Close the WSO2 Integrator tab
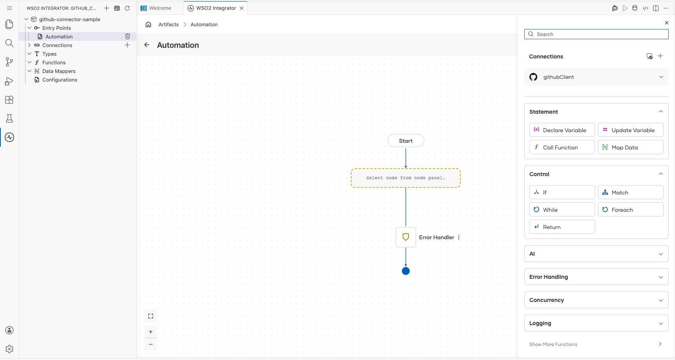Screen dimensions: 675x360 242,8
